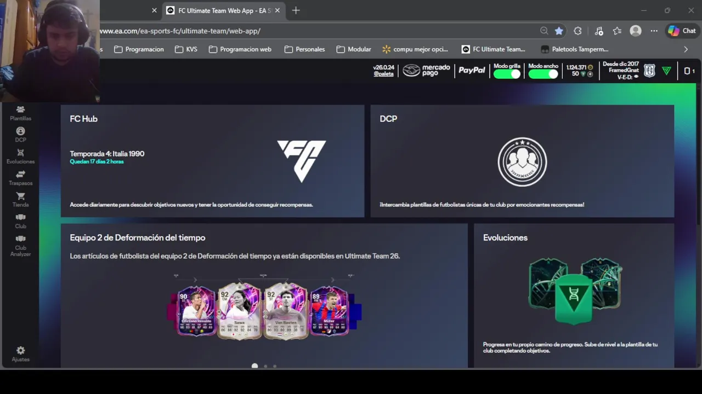Image resolution: width=702 pixels, height=394 pixels.
Task: Open browser settings and more menu
Action: [654, 31]
